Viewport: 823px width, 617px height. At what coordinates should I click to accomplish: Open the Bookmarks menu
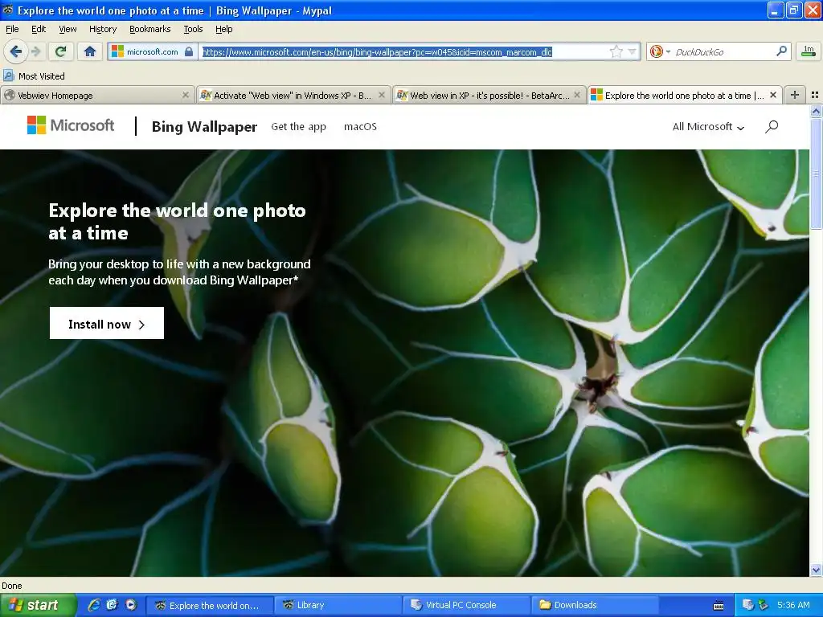click(x=149, y=29)
